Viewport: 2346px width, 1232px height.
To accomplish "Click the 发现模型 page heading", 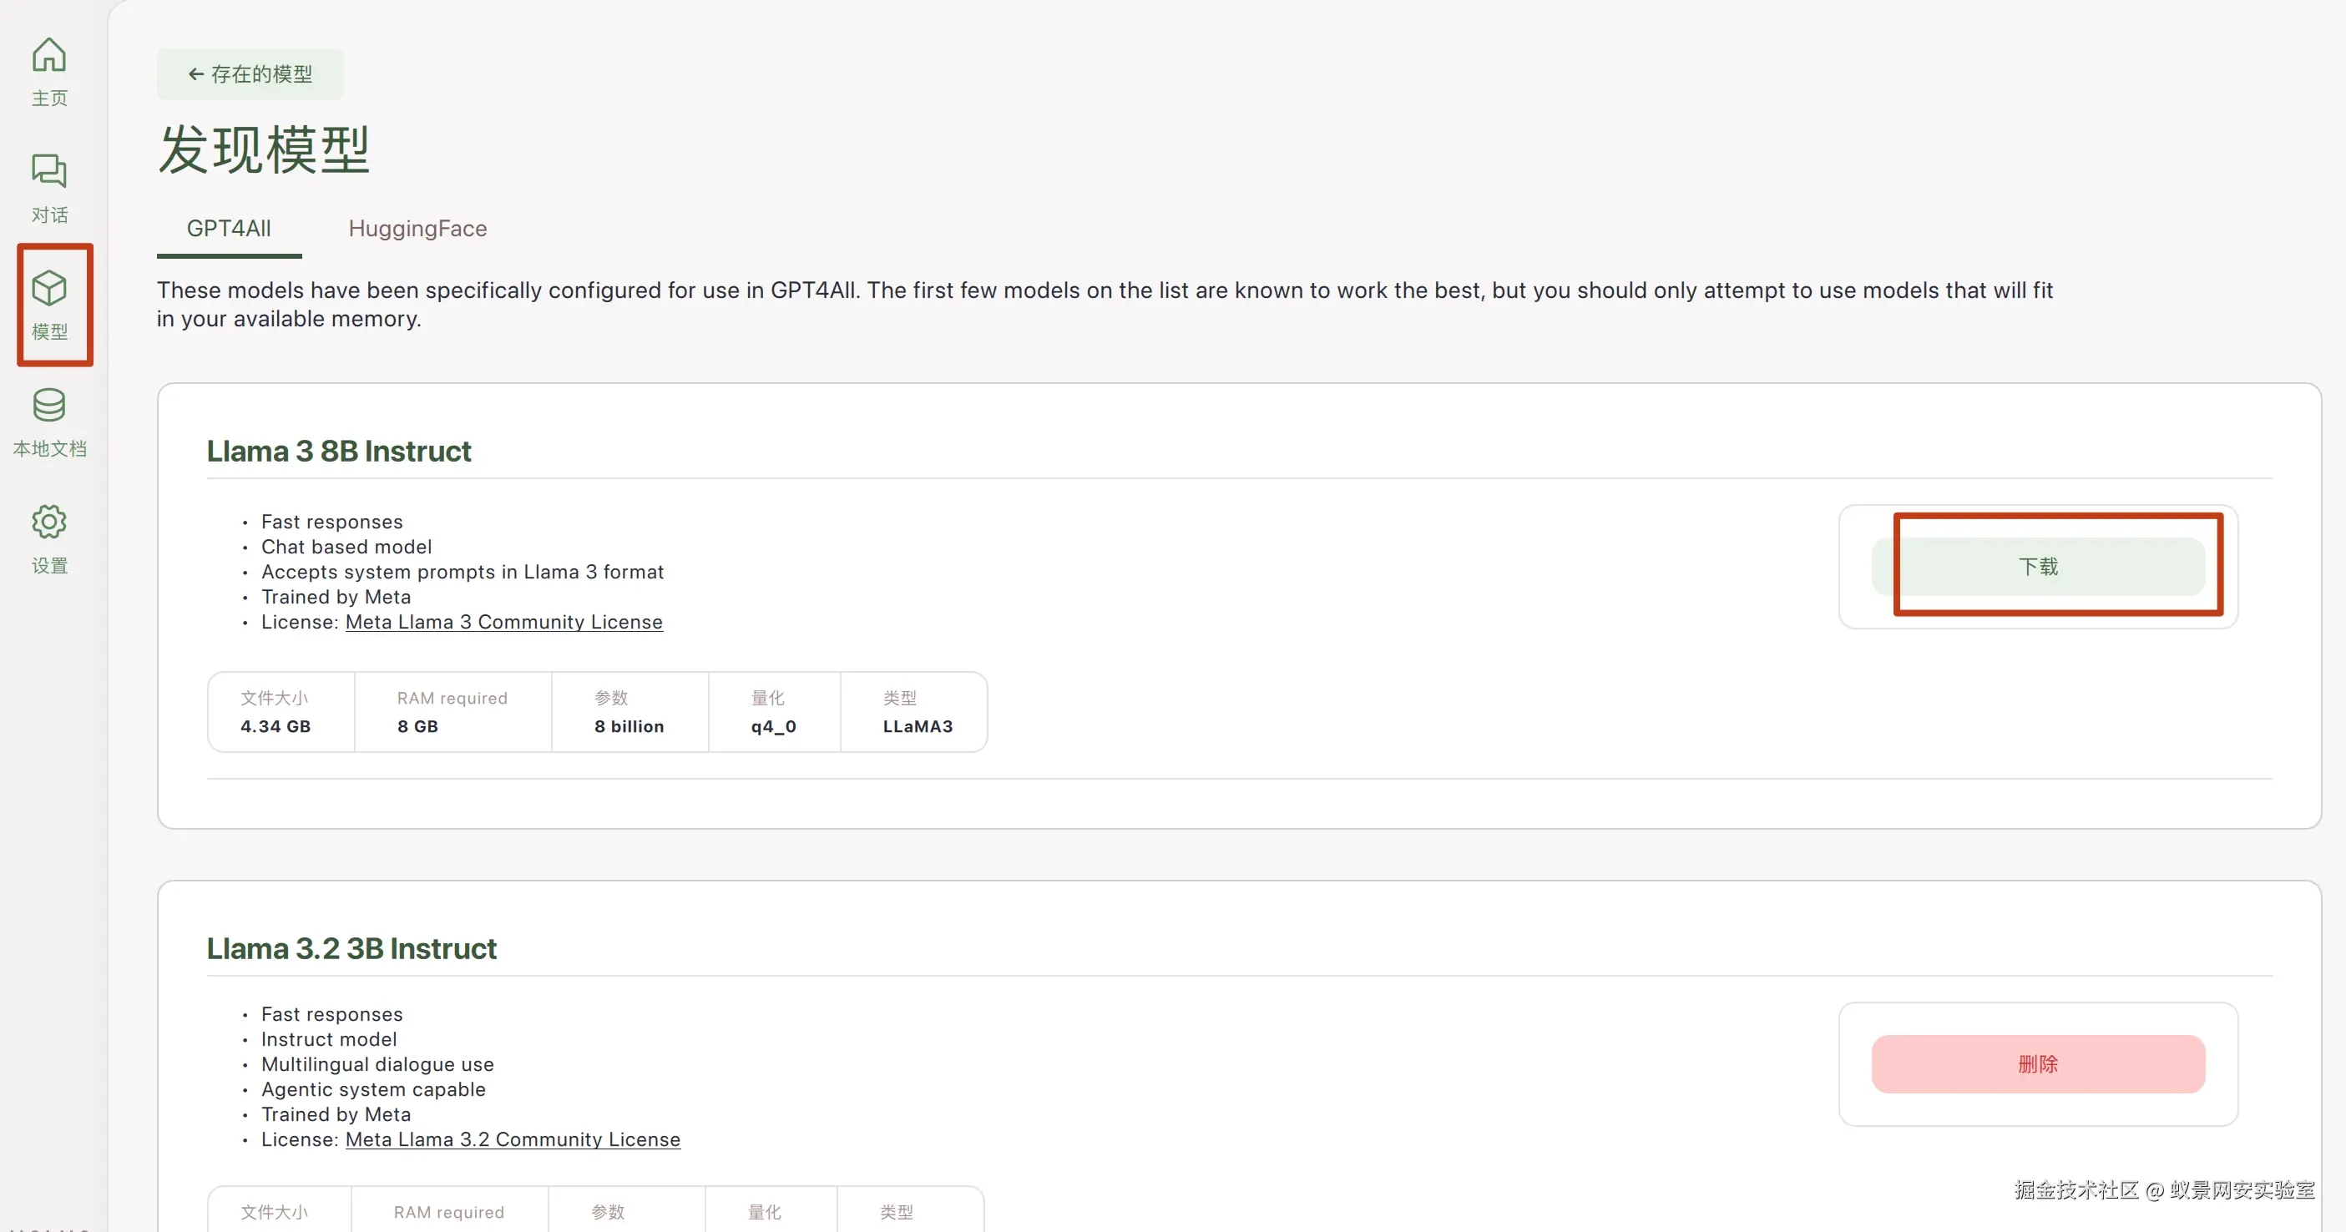I will pos(264,149).
